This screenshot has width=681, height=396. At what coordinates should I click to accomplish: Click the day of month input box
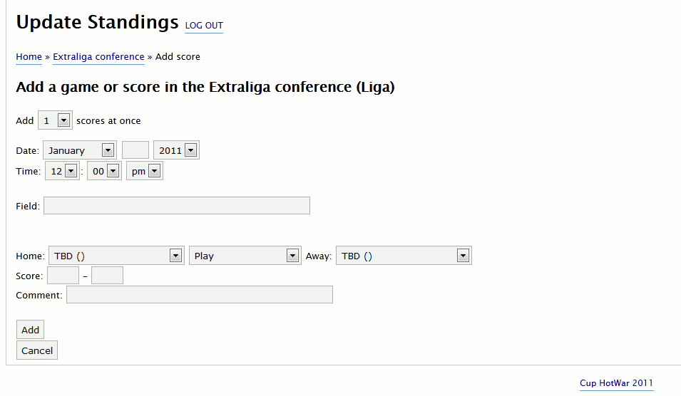click(135, 150)
